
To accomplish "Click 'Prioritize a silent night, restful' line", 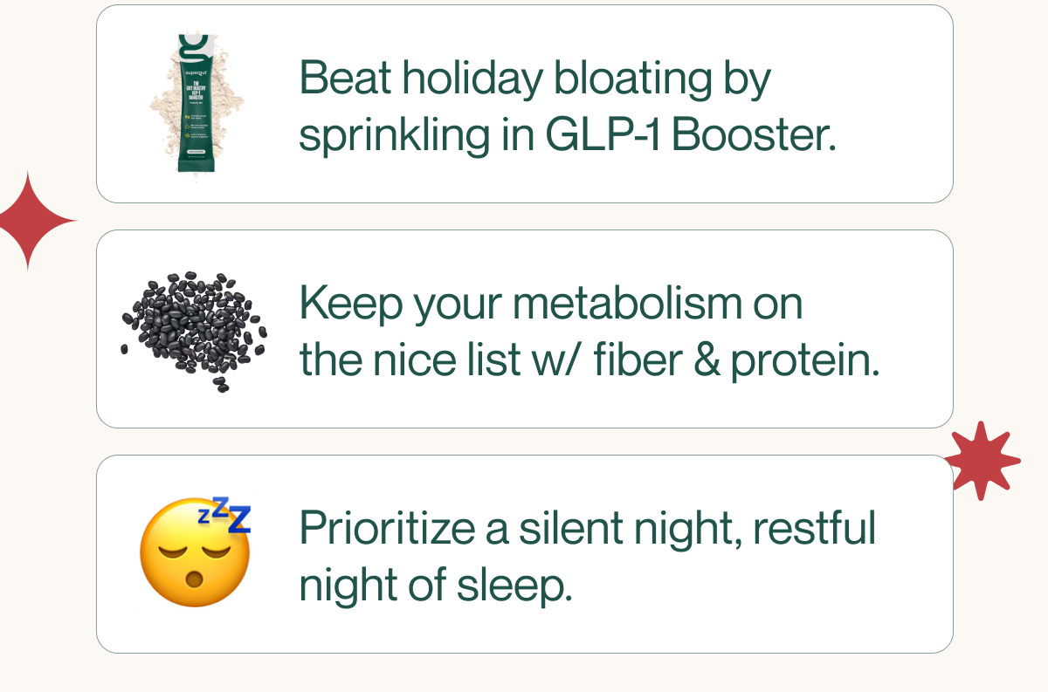I will click(587, 530).
